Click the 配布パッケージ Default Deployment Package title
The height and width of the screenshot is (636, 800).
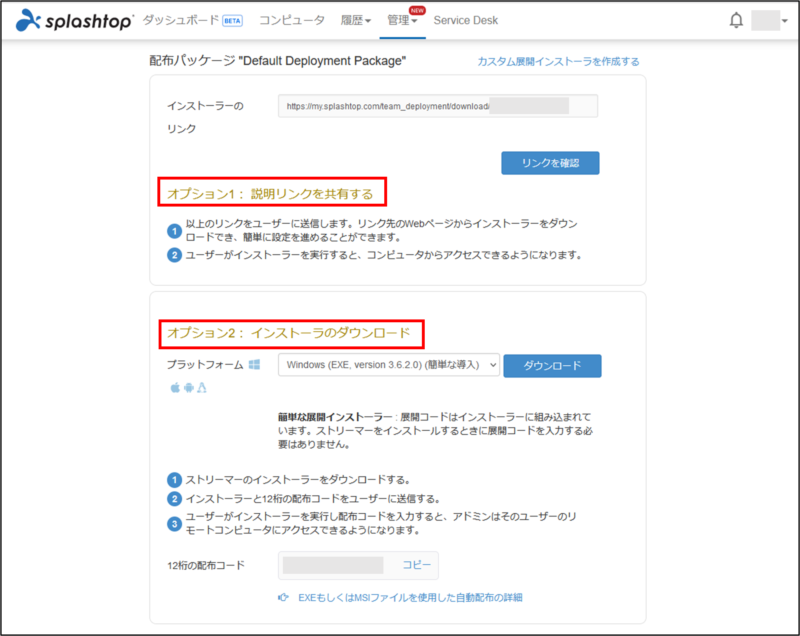click(x=278, y=61)
